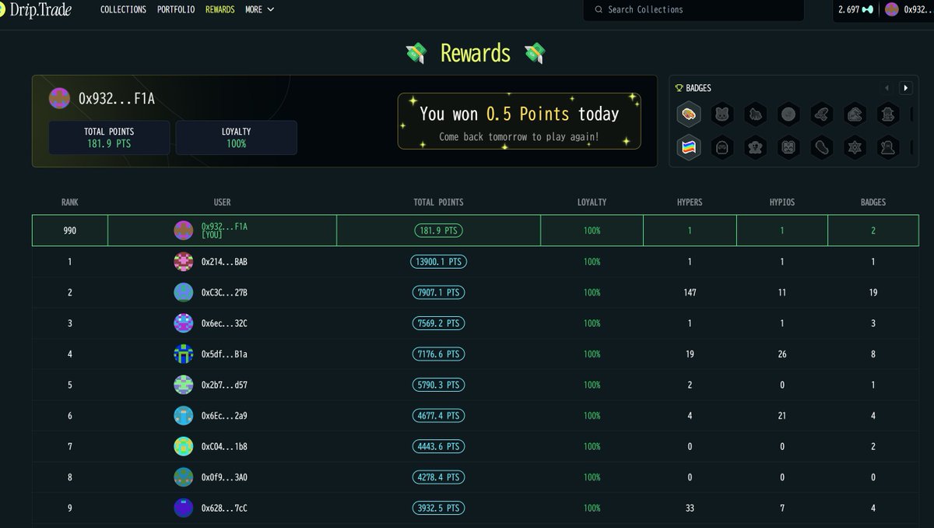934x528 pixels.
Task: Click the 7907.1 PTS pill
Action: pos(438,292)
